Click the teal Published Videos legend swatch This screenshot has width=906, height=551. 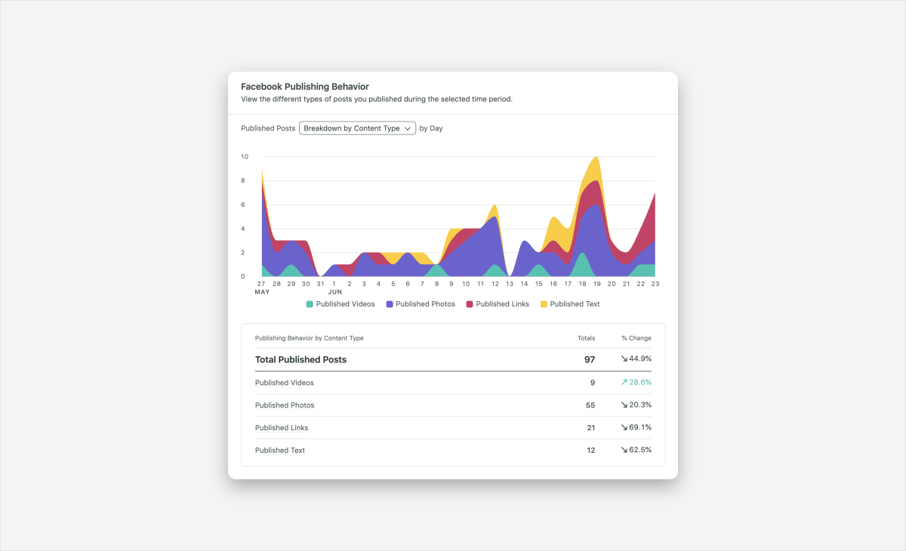310,304
